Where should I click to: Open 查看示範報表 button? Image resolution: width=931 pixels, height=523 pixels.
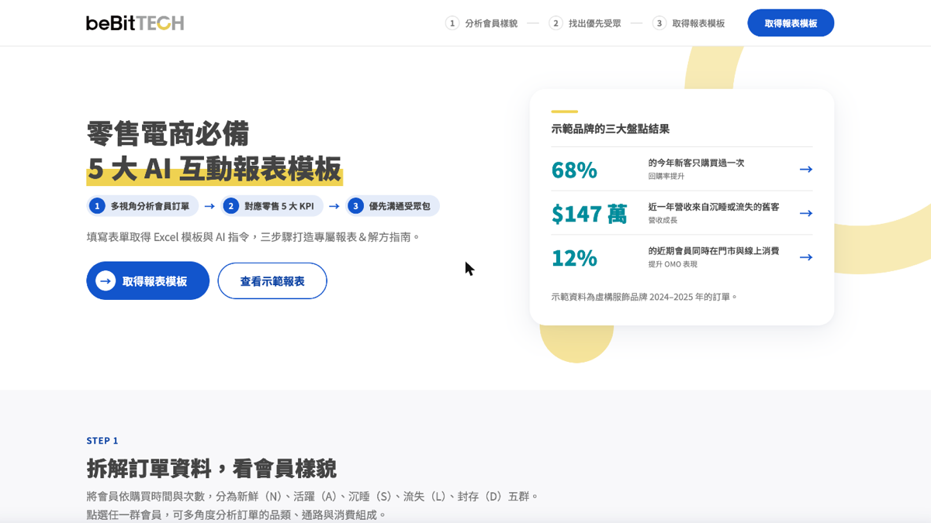(272, 280)
